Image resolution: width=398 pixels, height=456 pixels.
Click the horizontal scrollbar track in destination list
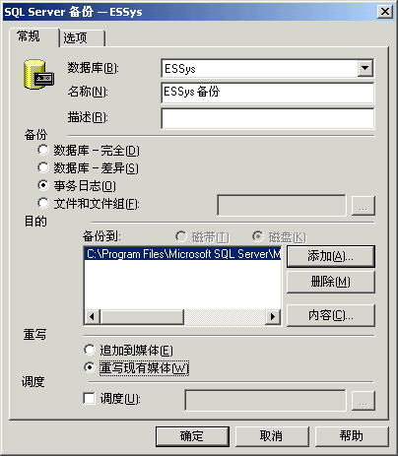coord(225,317)
